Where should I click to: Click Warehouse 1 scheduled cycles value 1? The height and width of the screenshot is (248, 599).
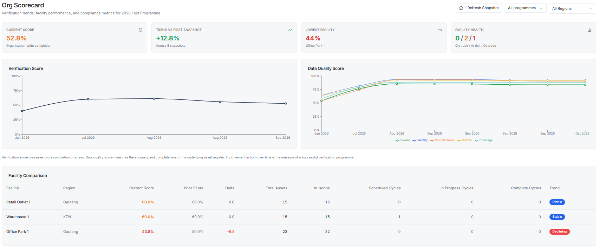pos(399,217)
